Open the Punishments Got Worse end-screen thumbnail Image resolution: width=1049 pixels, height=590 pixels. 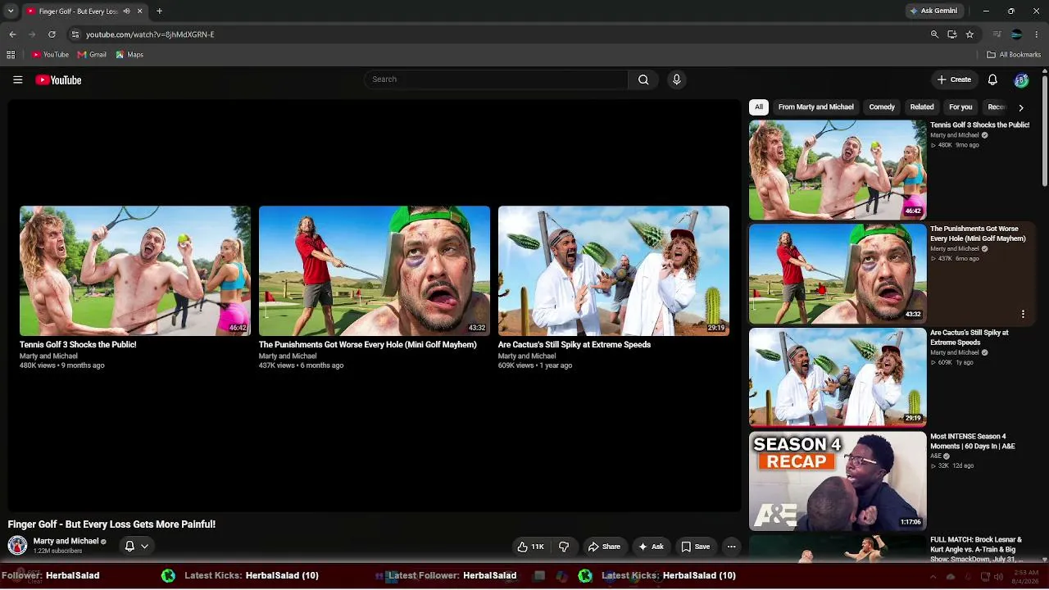[x=375, y=270]
